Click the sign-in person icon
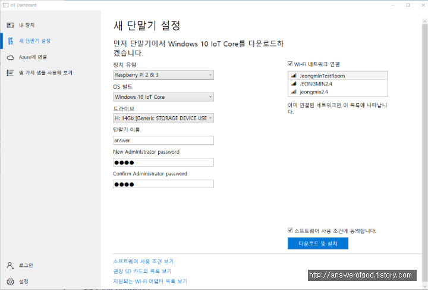The height and width of the screenshot is (290, 428). [10, 265]
